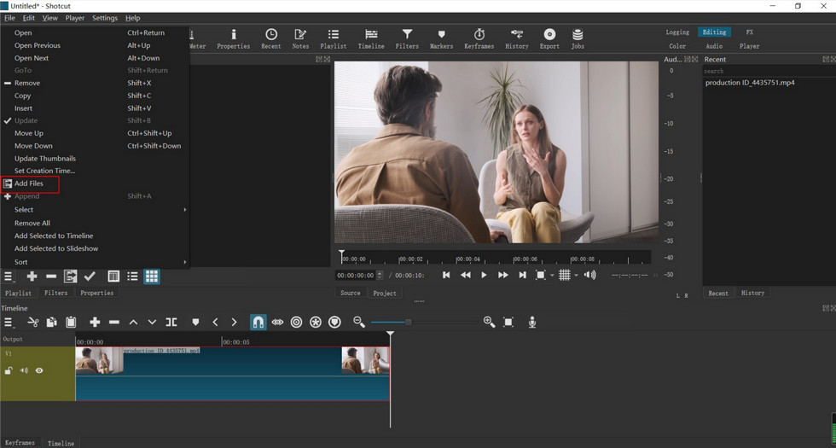Open the Timeline panel from the toolbar
The image size is (836, 448).
(x=371, y=39)
